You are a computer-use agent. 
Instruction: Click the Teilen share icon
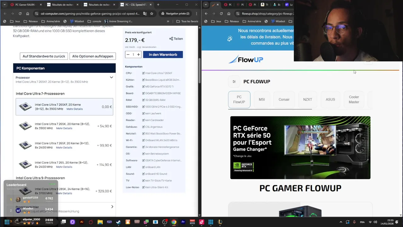tap(171, 39)
